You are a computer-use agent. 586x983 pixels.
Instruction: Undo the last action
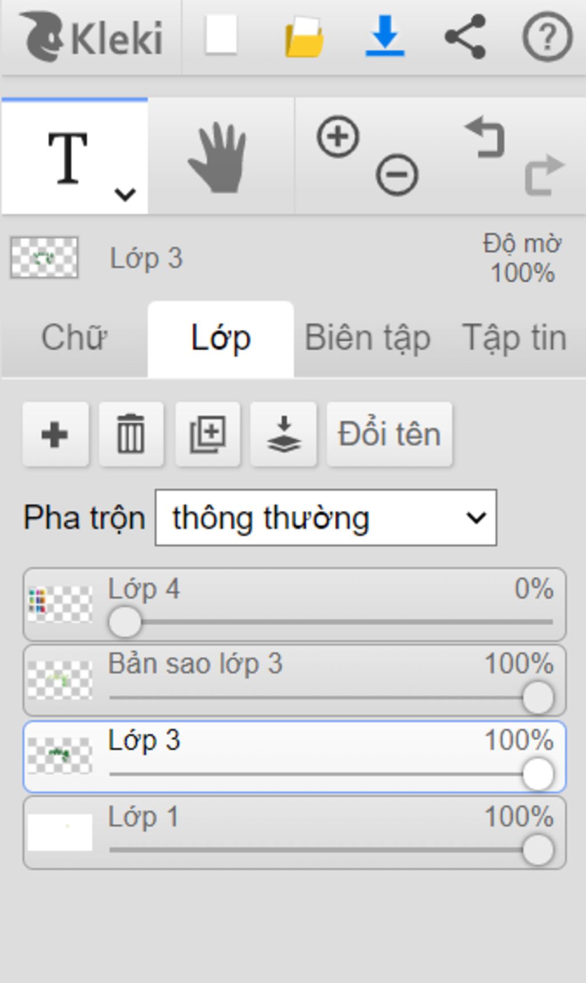pyautogui.click(x=485, y=137)
